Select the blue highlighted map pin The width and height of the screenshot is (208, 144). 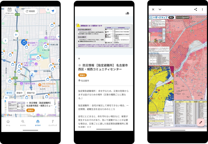coord(24,42)
